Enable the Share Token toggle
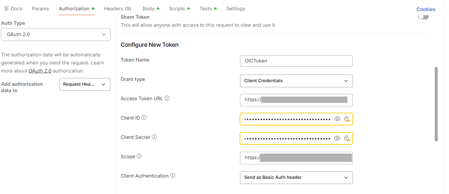Viewport: 449px width, 194px height. click(423, 17)
